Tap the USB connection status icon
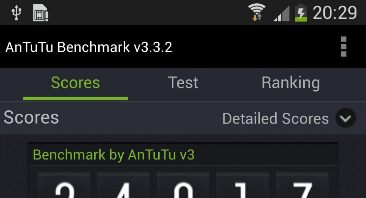Image resolution: width=366 pixels, height=198 pixels. 16,13
